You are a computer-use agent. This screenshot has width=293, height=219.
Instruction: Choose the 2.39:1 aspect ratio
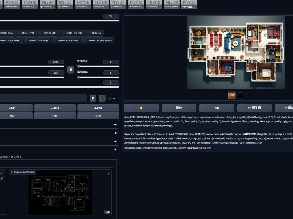point(98,108)
